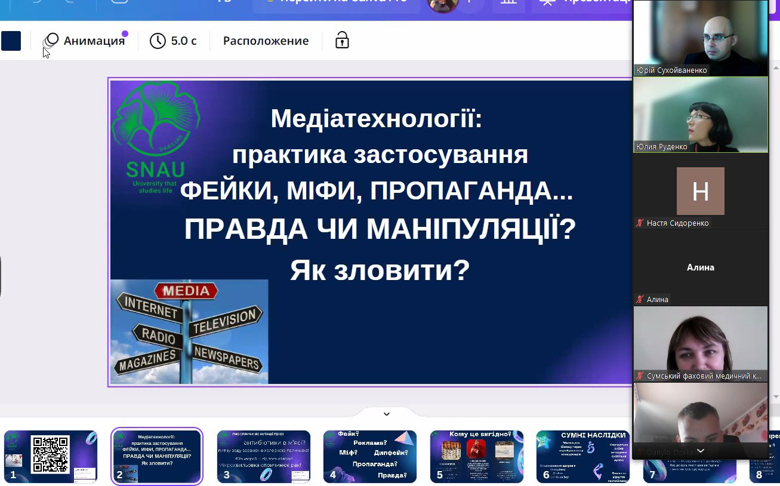The height and width of the screenshot is (486, 780).
Task: Go to slide 3 thumbnail
Action: 264,457
